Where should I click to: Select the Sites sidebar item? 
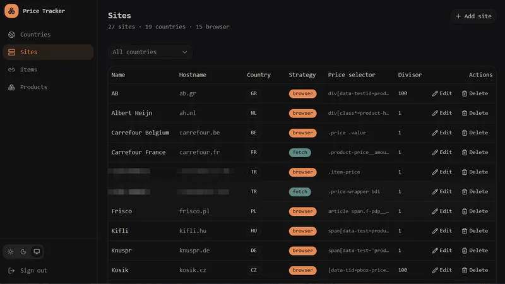[48, 52]
